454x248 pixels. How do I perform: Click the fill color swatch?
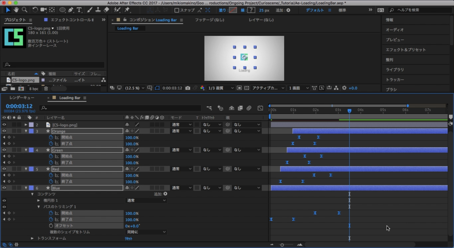[x=232, y=10]
